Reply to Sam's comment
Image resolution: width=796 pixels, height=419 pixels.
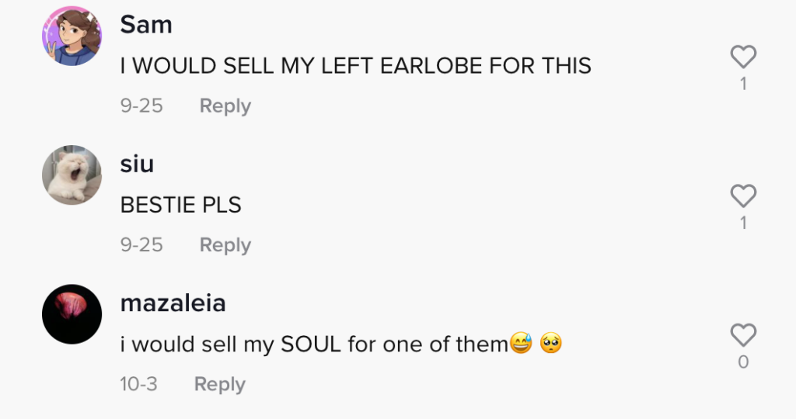(x=225, y=106)
